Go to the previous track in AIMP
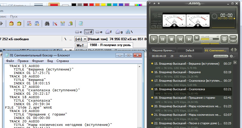Screen dimensions: 242x128 180,39
